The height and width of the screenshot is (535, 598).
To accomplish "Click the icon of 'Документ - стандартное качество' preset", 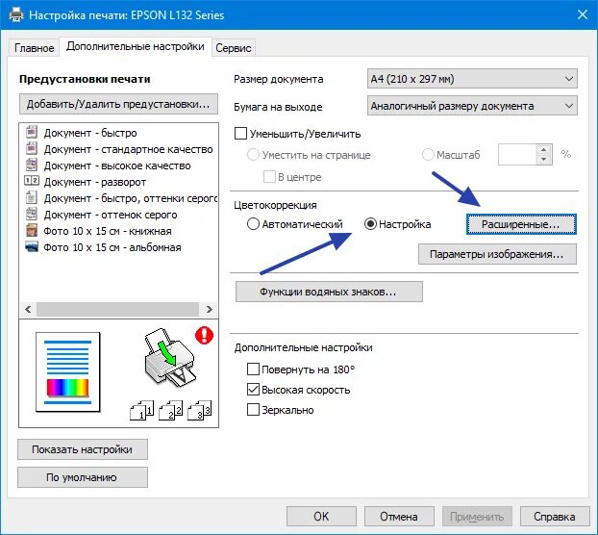I will tap(32, 148).
